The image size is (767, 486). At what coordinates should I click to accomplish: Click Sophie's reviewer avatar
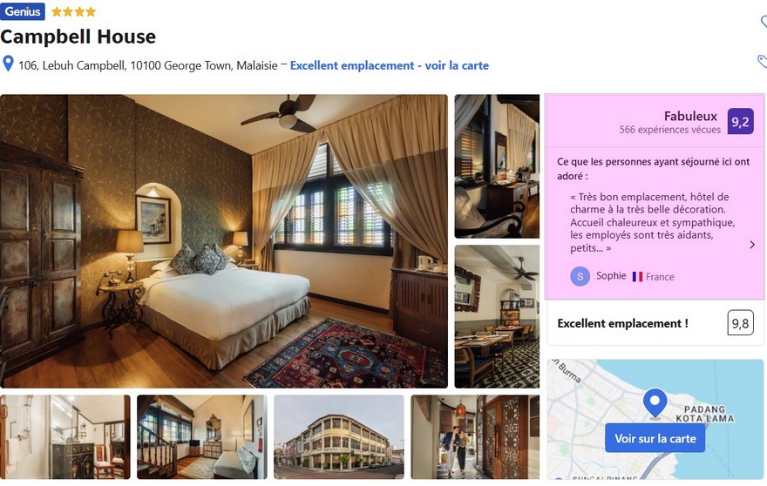(580, 276)
